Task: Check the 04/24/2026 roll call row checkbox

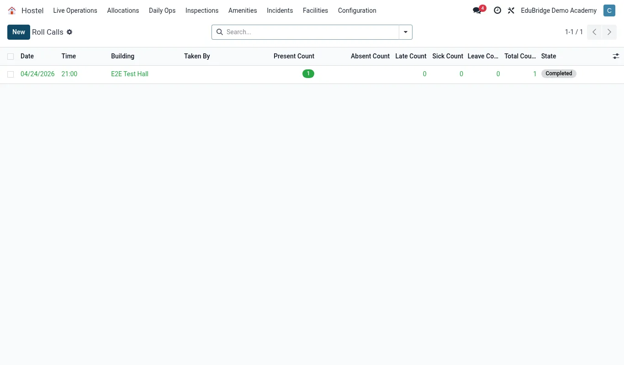Action: click(x=11, y=74)
